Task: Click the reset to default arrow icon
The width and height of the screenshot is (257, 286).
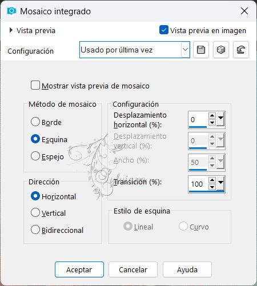Action: [241, 50]
